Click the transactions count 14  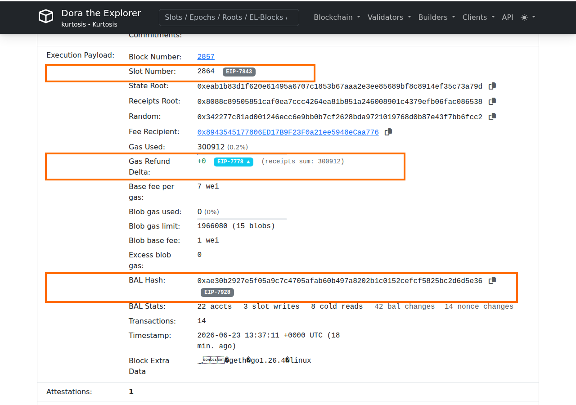coord(202,321)
